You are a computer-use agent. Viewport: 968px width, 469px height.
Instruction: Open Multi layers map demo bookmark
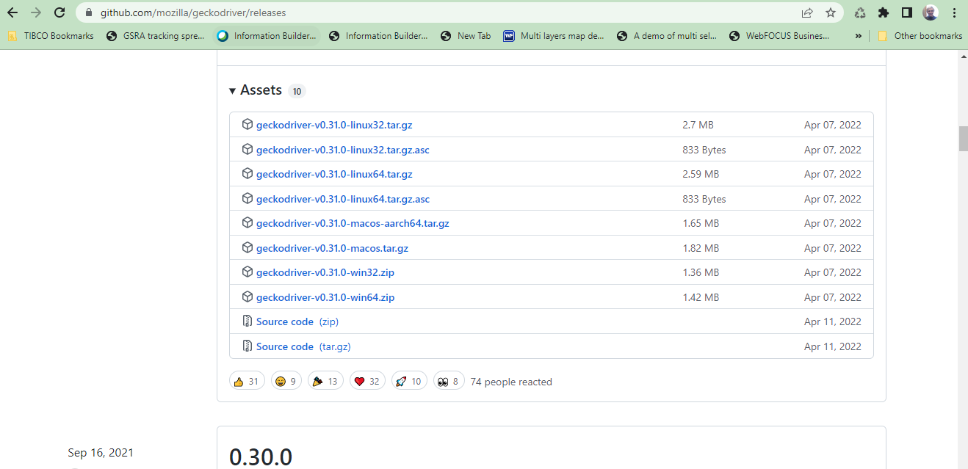[554, 35]
